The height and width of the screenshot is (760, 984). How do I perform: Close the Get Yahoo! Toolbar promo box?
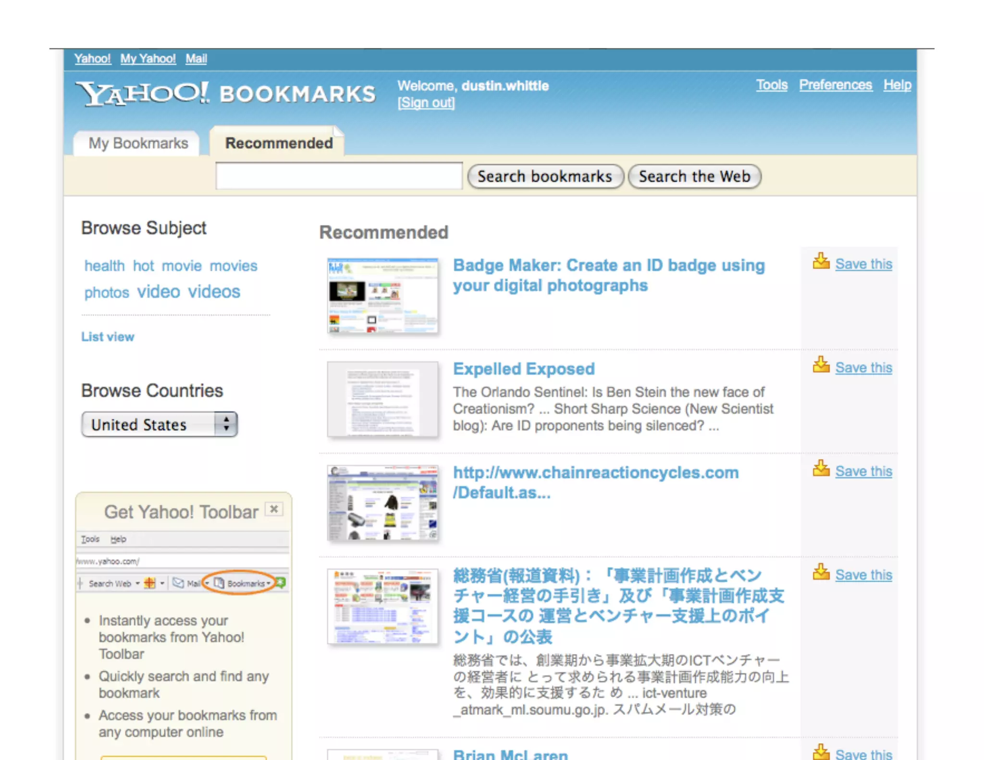tap(274, 509)
